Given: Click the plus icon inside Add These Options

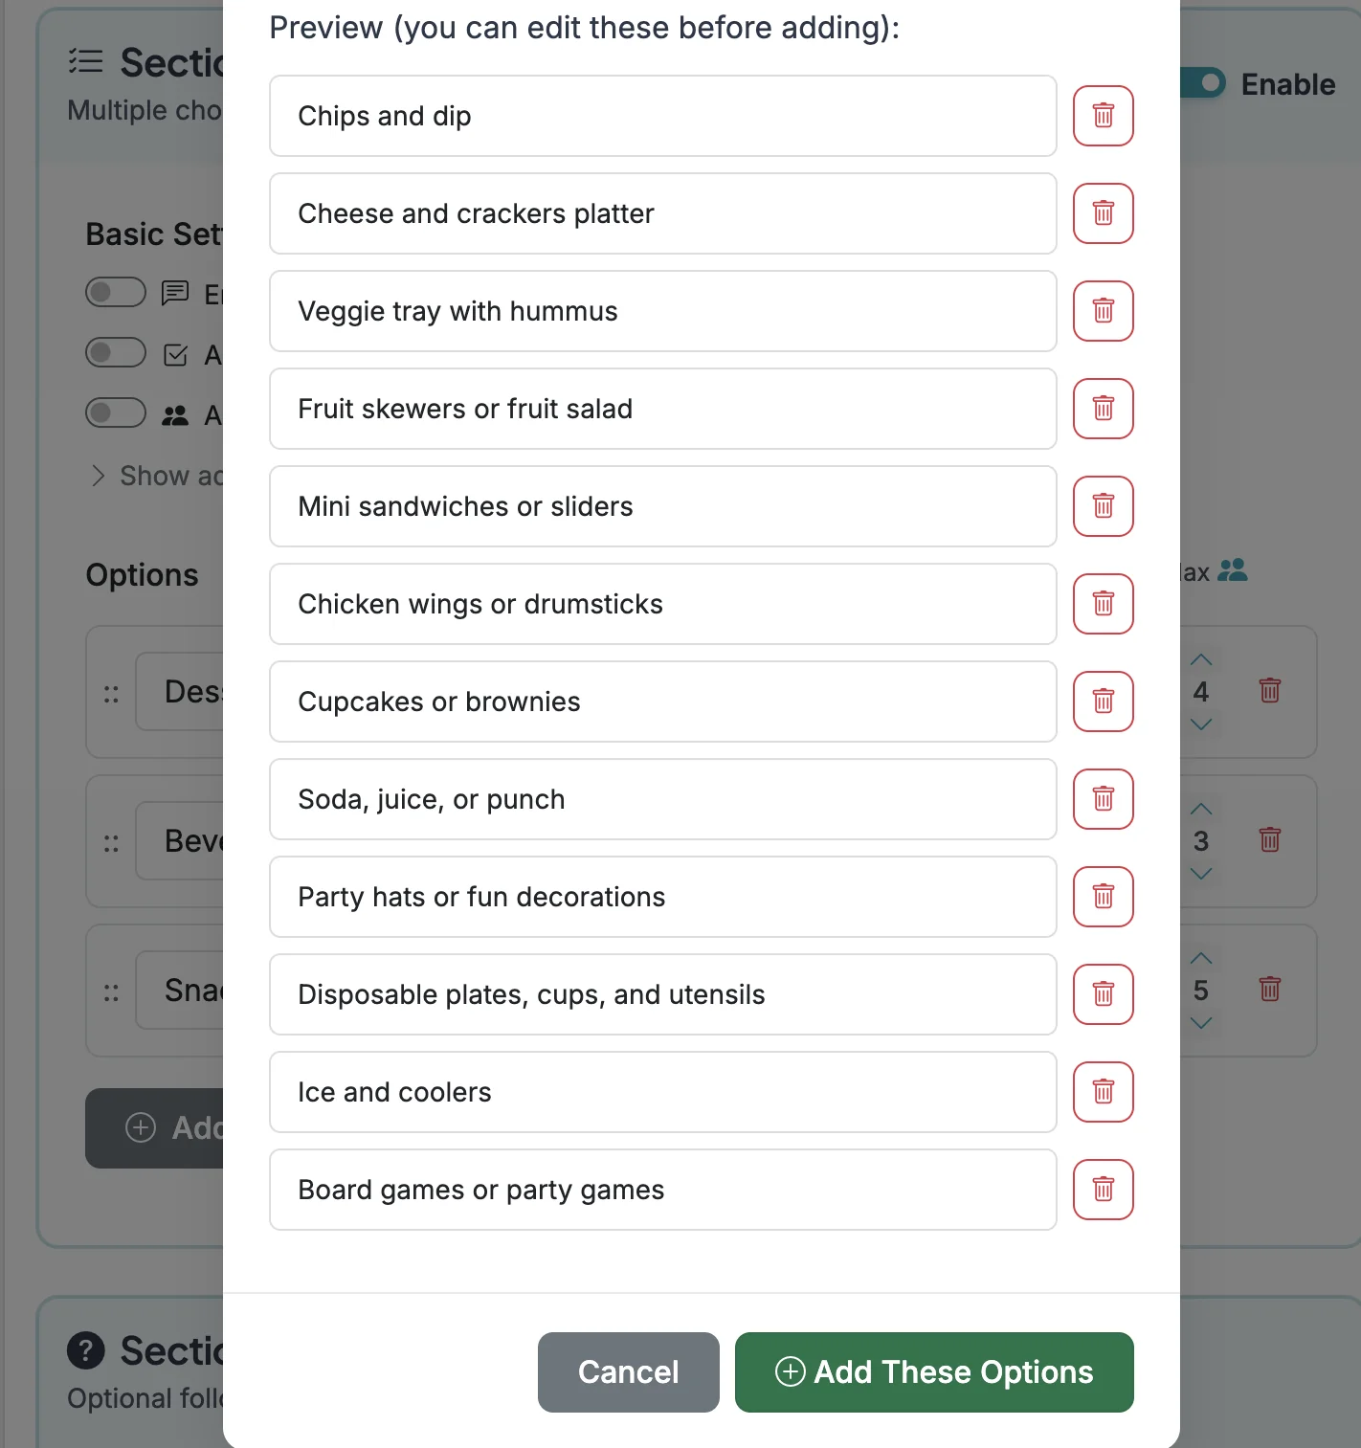Looking at the screenshot, I should point(789,1371).
